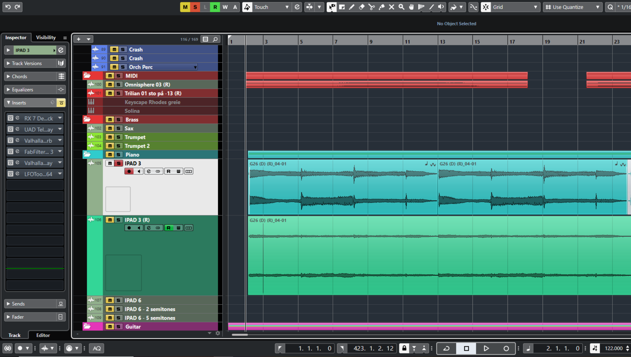Solo the Sax track
This screenshot has width=631, height=357.
point(118,128)
